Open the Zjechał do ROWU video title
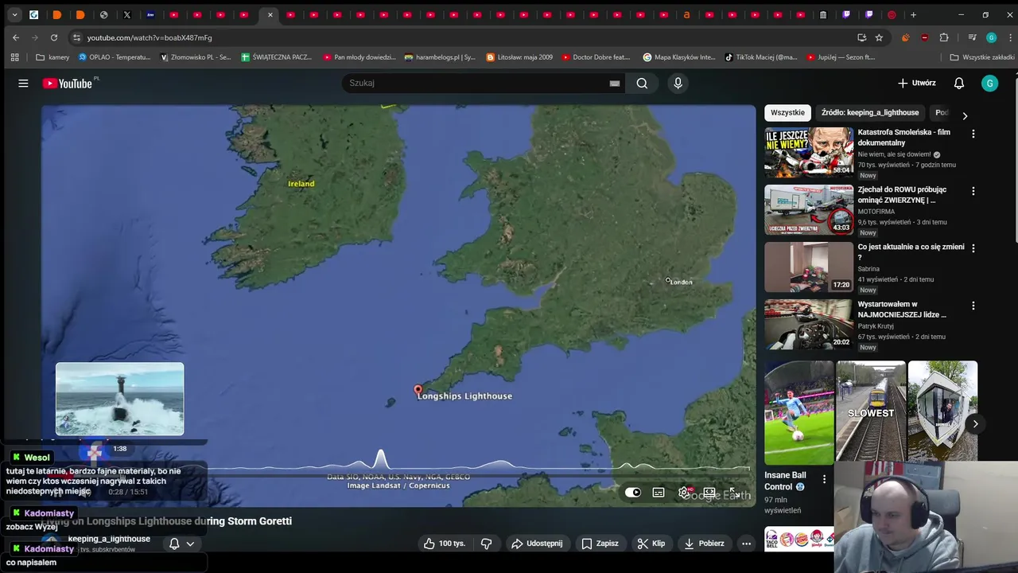The image size is (1018, 573). [902, 195]
